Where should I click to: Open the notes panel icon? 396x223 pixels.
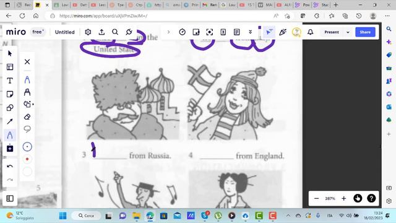(x=236, y=32)
